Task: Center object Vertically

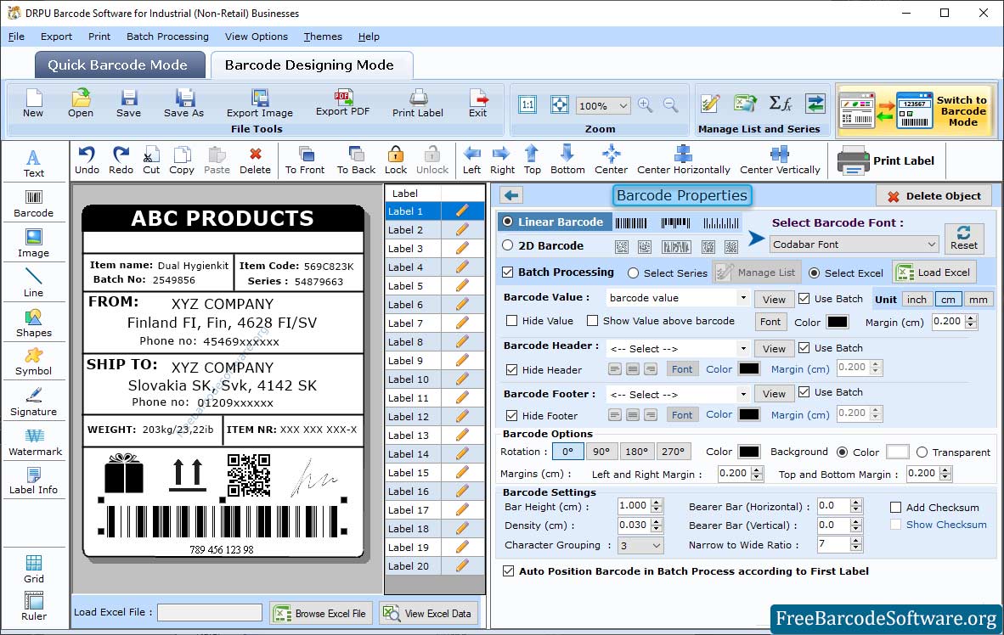Action: pos(780,160)
